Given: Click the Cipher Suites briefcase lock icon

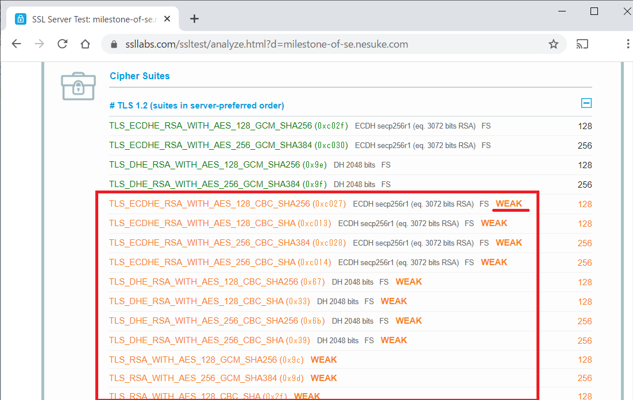Looking at the screenshot, I should click(x=78, y=86).
